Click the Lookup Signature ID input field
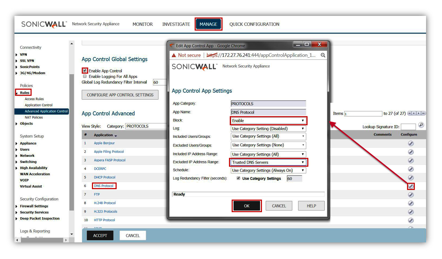The width and height of the screenshot is (442, 259). click(408, 127)
